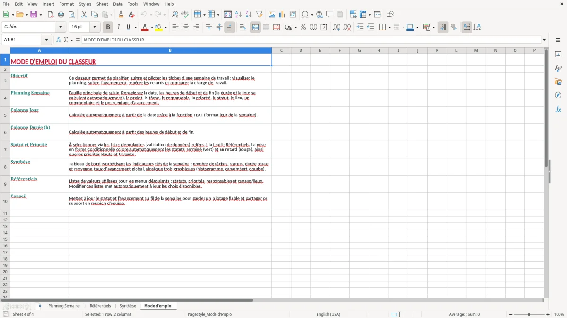Open the Format menu
This screenshot has height=318, width=567.
[x=67, y=4]
